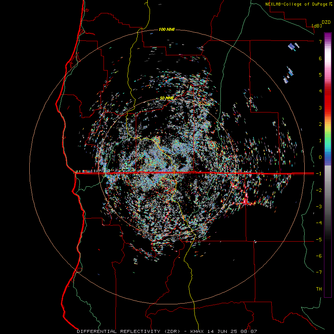
Task: Click the [dB] units label
Action: point(317,26)
